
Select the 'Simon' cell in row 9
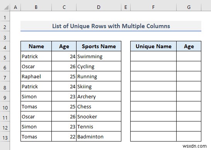(36, 96)
